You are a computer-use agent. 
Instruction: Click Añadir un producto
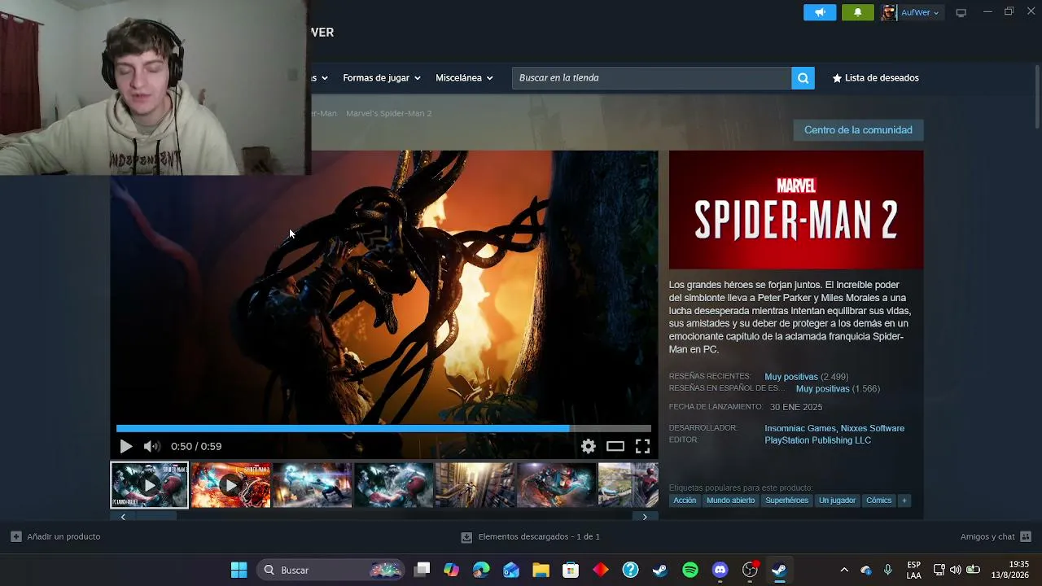(55, 537)
